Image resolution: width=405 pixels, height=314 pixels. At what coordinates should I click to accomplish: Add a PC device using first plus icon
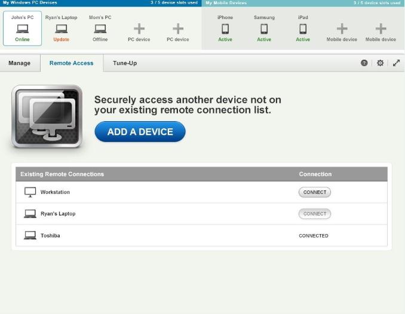139,29
